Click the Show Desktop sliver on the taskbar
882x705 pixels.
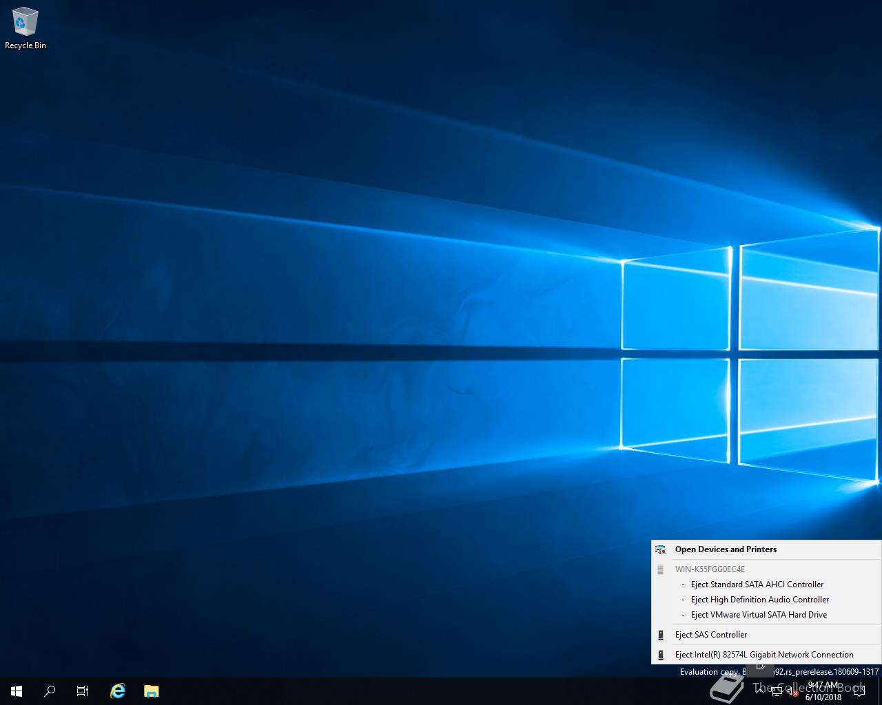click(880, 691)
